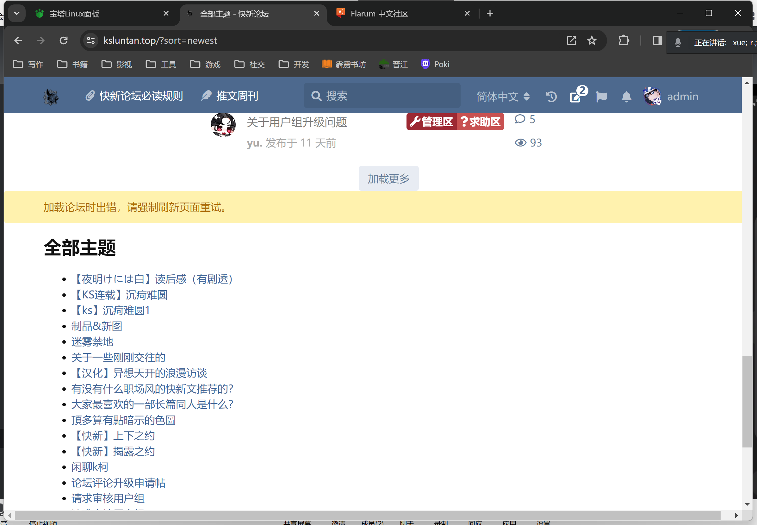Click the forum logo in header
Image resolution: width=757 pixels, height=525 pixels.
[x=51, y=97]
